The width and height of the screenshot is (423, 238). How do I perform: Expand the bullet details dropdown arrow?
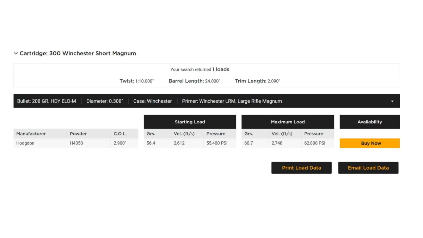[x=392, y=101]
